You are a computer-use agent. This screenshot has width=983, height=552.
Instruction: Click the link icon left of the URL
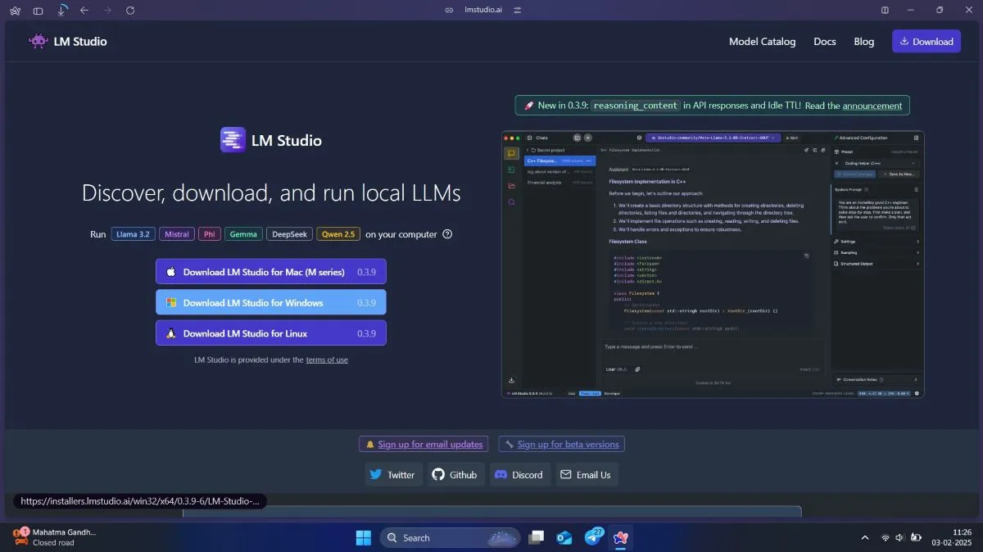coord(449,11)
